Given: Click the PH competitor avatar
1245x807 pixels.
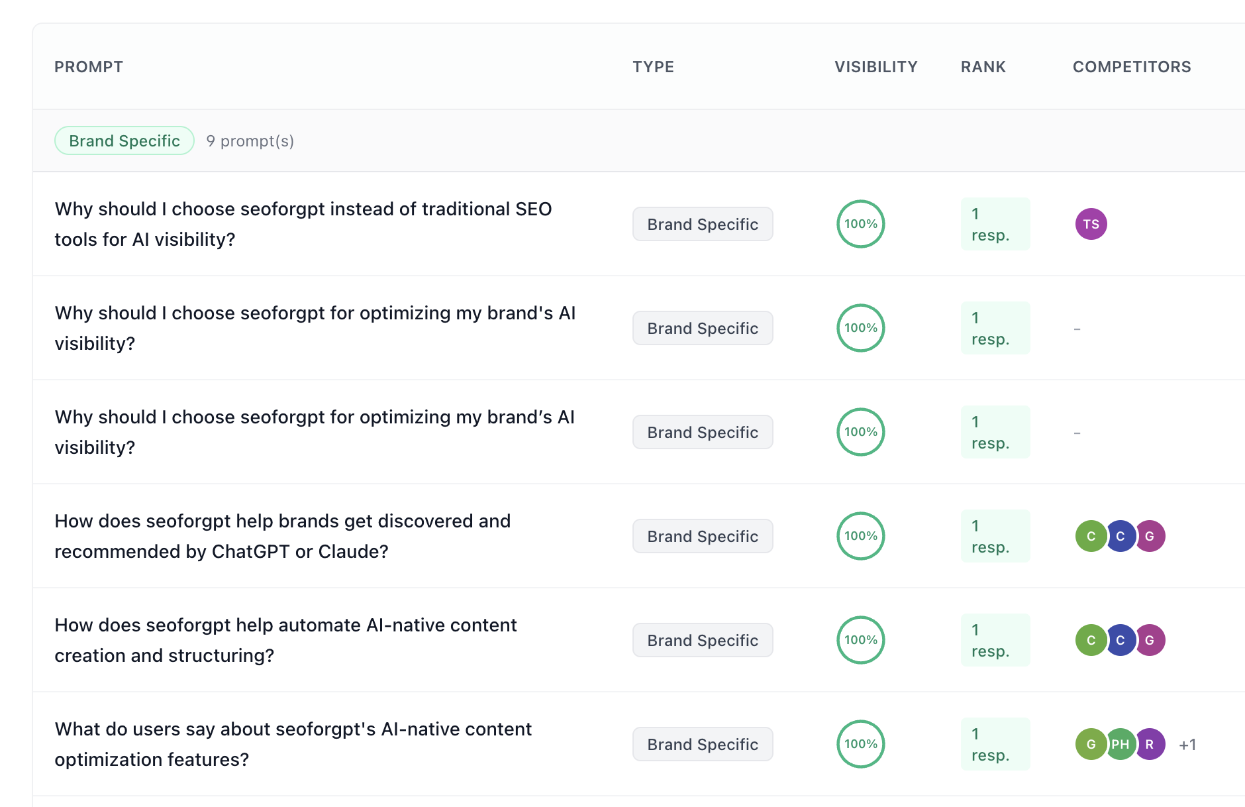Looking at the screenshot, I should (x=1120, y=744).
